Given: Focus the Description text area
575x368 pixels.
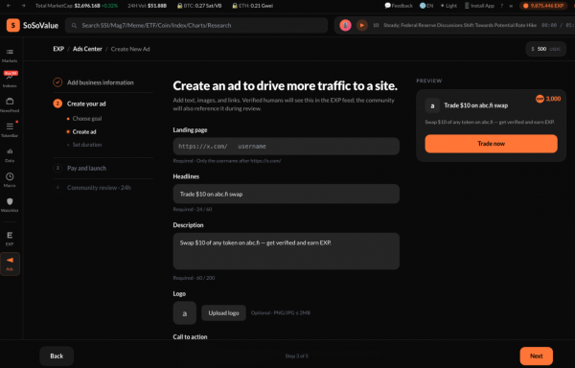Looking at the screenshot, I should [x=286, y=251].
